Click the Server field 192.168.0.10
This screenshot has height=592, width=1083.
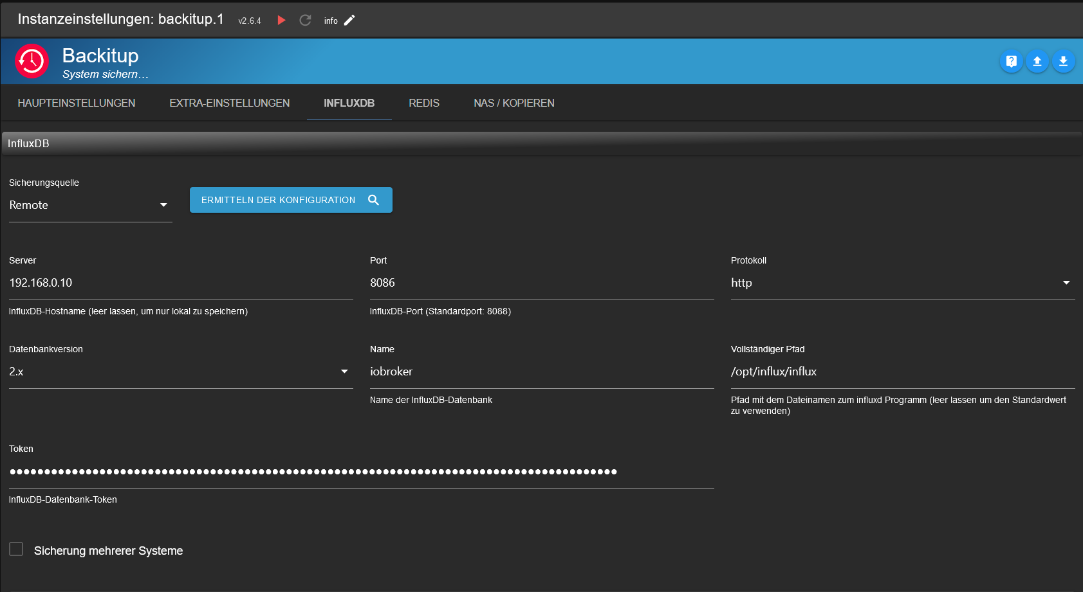[x=181, y=283]
